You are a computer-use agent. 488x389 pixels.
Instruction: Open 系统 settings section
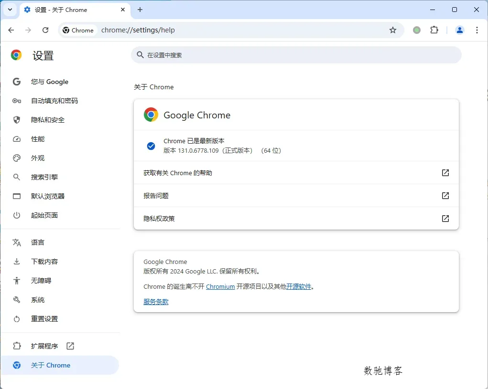pyautogui.click(x=61, y=300)
